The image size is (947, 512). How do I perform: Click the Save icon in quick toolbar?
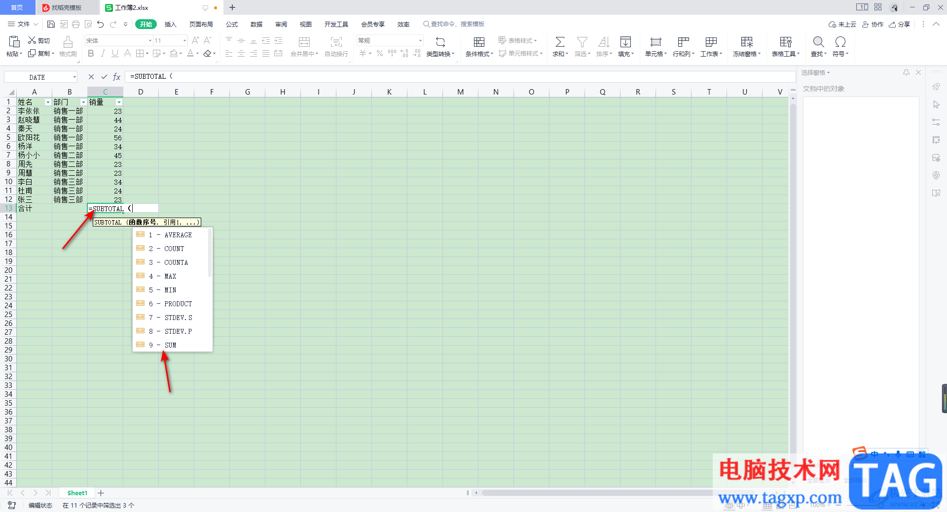pos(51,24)
